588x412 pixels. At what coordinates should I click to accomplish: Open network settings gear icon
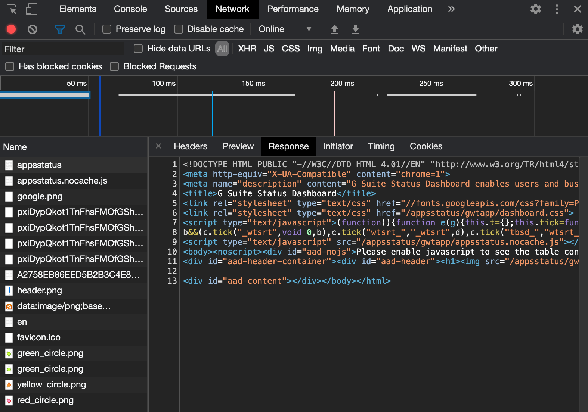point(577,29)
